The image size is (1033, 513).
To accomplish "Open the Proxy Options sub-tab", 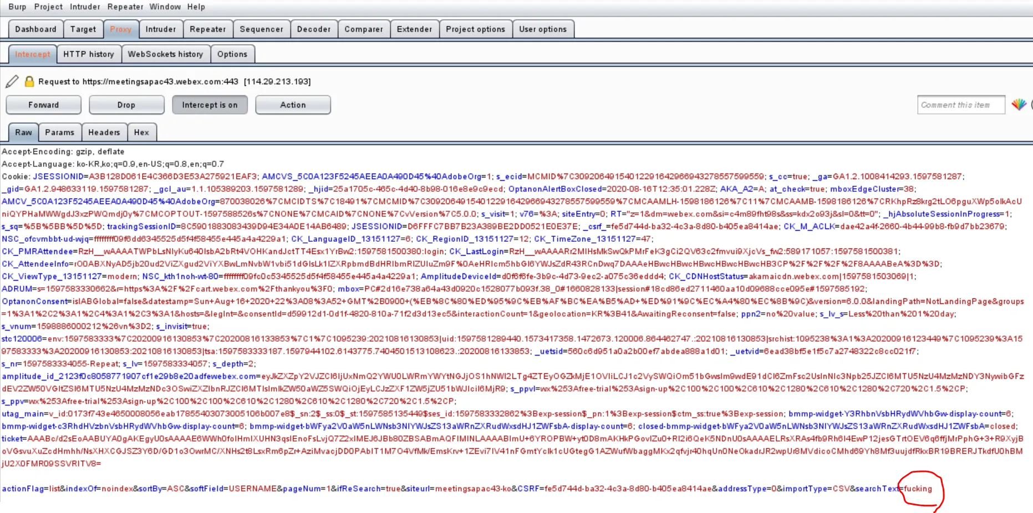I will pos(232,54).
